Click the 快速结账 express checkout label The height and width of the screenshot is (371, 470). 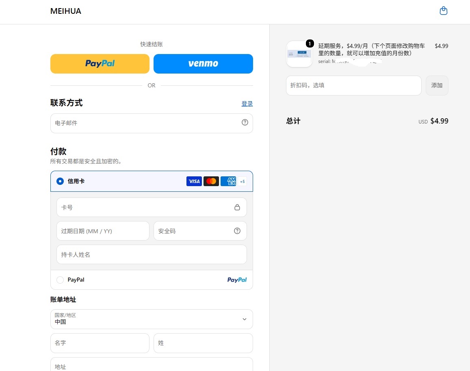coord(152,44)
